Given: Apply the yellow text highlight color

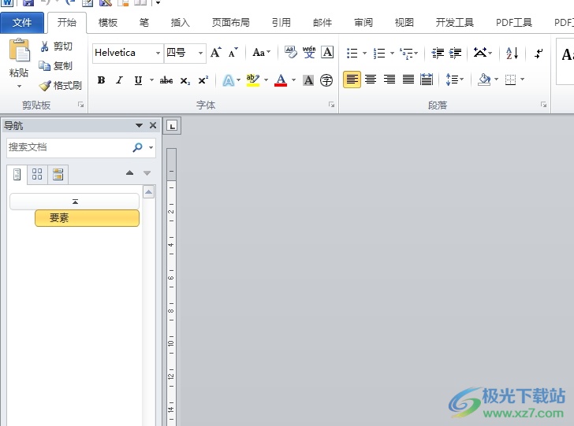Looking at the screenshot, I should tap(252, 80).
